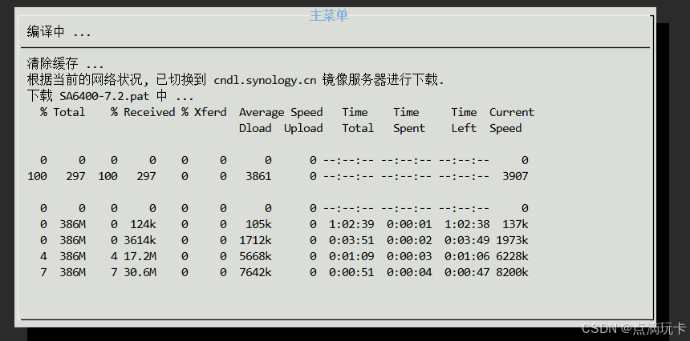Click the 8200k current speed value
This screenshot has width=690, height=341.
click(x=512, y=272)
